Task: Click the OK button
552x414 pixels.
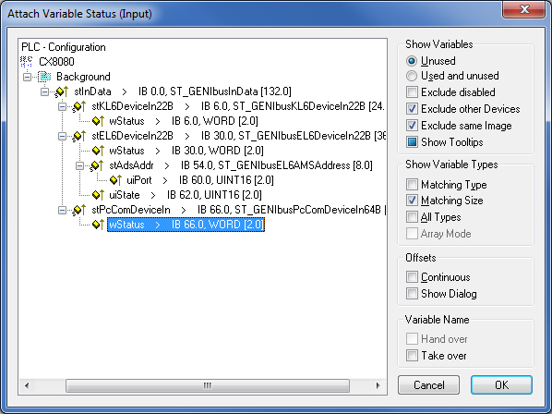Action: tap(501, 385)
